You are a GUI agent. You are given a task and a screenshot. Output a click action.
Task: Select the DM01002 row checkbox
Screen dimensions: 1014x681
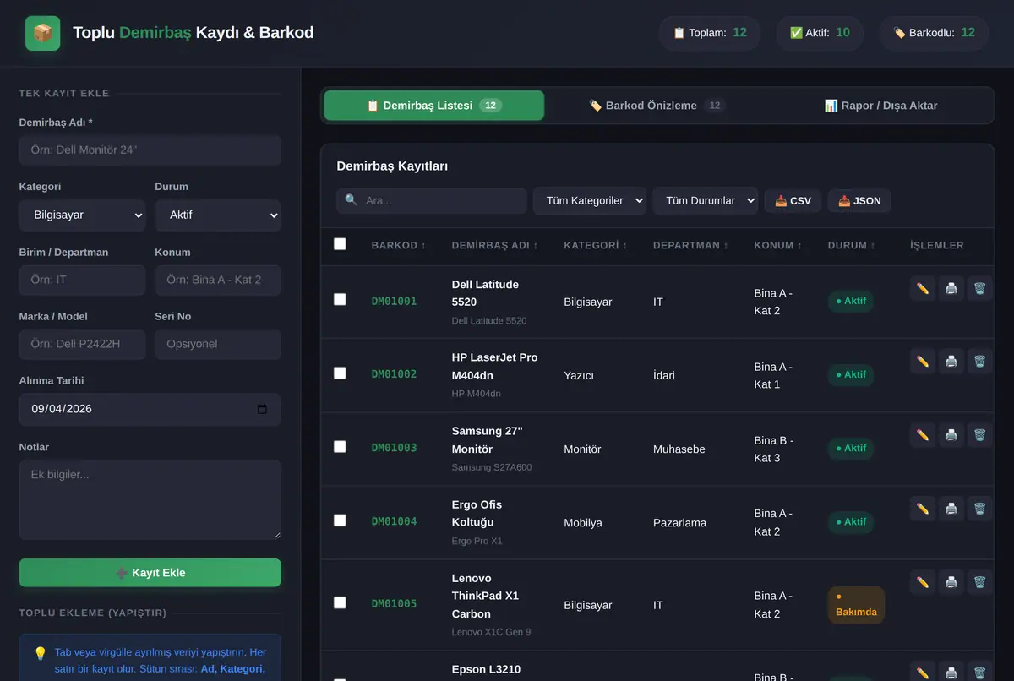click(x=340, y=373)
